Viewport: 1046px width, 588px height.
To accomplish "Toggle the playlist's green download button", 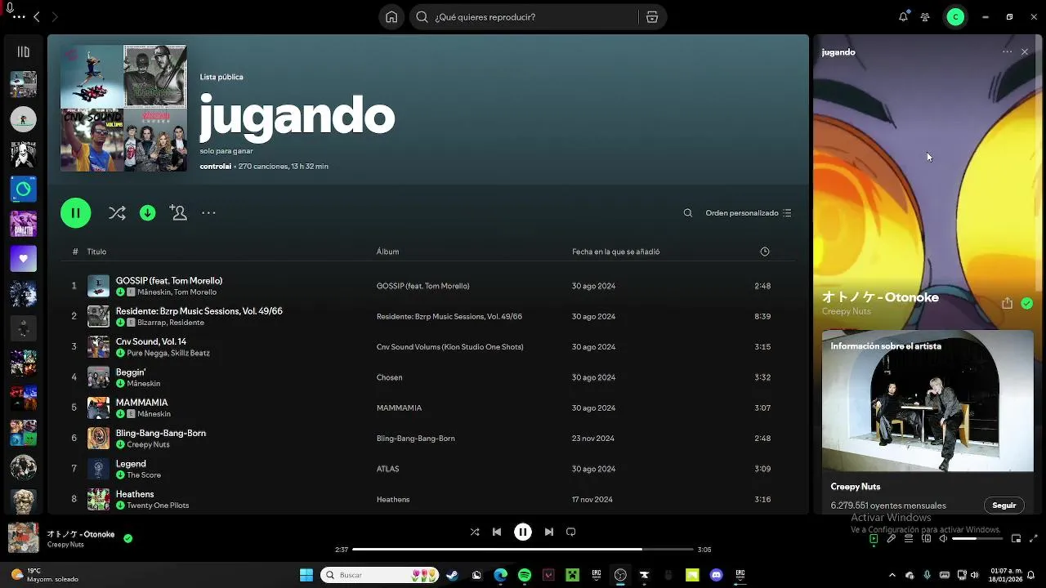I will click(x=148, y=213).
